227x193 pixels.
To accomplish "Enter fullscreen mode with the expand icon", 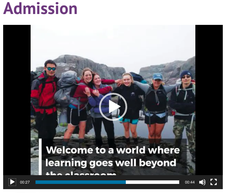I will pyautogui.click(x=214, y=182).
